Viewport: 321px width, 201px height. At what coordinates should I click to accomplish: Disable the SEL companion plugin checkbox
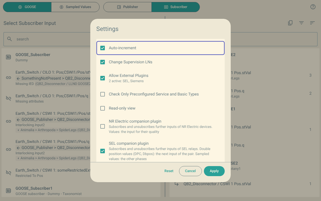tap(103, 151)
